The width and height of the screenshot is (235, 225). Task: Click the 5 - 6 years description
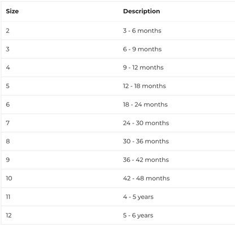(138, 215)
